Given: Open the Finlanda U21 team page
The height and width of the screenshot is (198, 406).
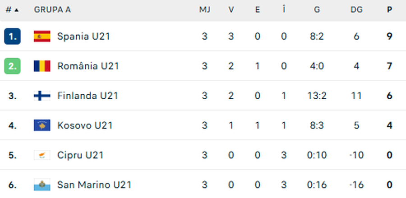Looking at the screenshot, I should 87,96.
